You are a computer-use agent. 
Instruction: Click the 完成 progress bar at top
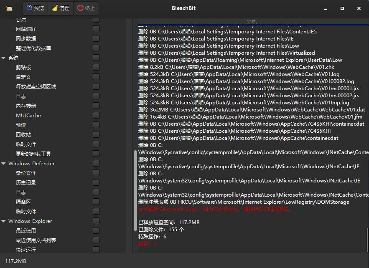click(x=252, y=21)
